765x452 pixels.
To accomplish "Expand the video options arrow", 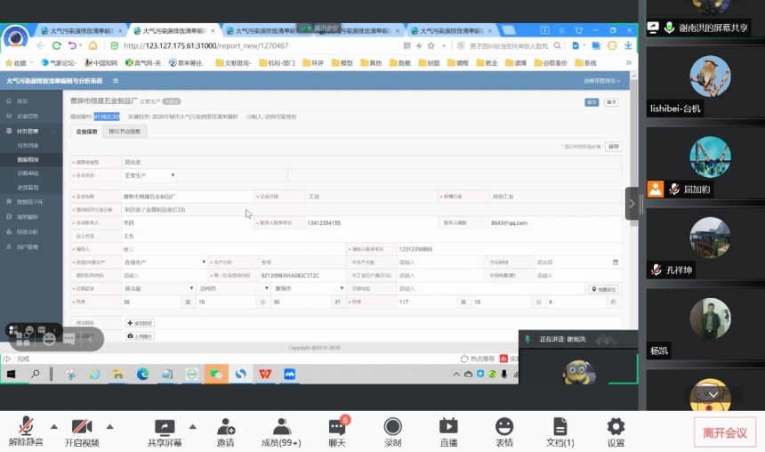I will click(109, 426).
